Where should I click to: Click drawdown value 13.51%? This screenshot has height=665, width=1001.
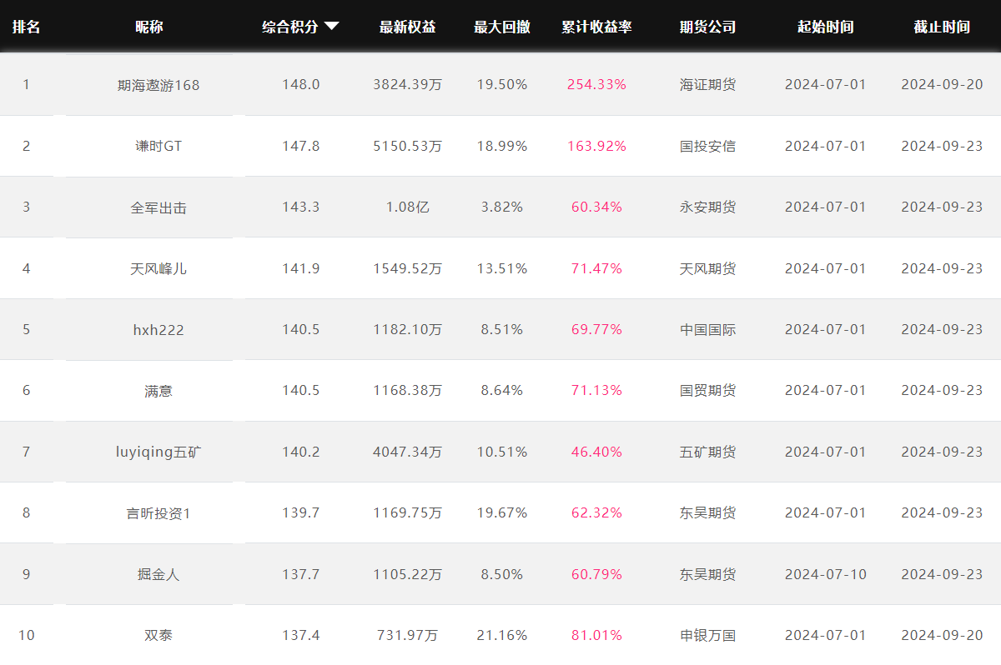tap(502, 268)
